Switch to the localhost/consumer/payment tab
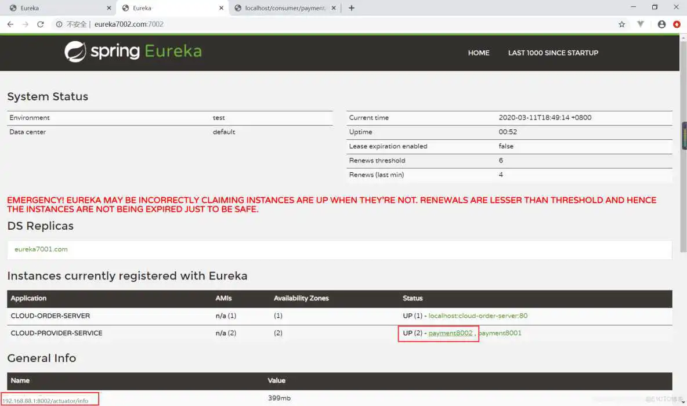Screen dimensions: 687x406 point(285,8)
